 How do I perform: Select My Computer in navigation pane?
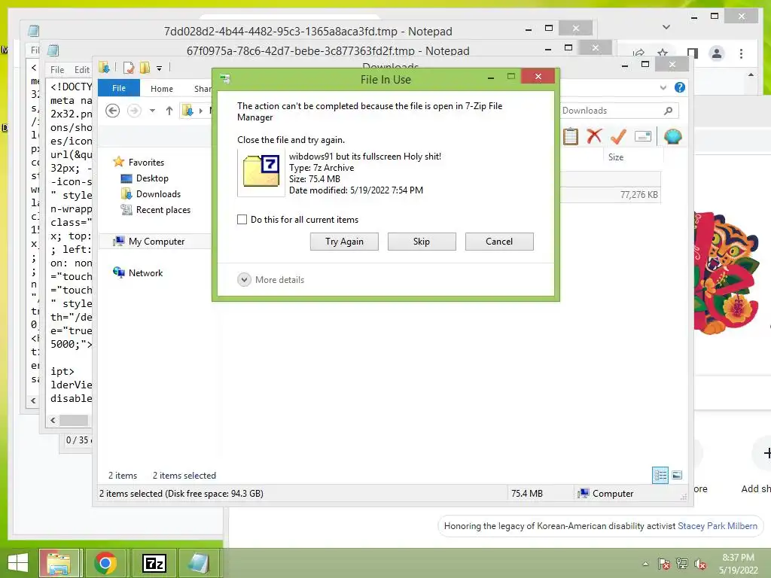coord(157,242)
